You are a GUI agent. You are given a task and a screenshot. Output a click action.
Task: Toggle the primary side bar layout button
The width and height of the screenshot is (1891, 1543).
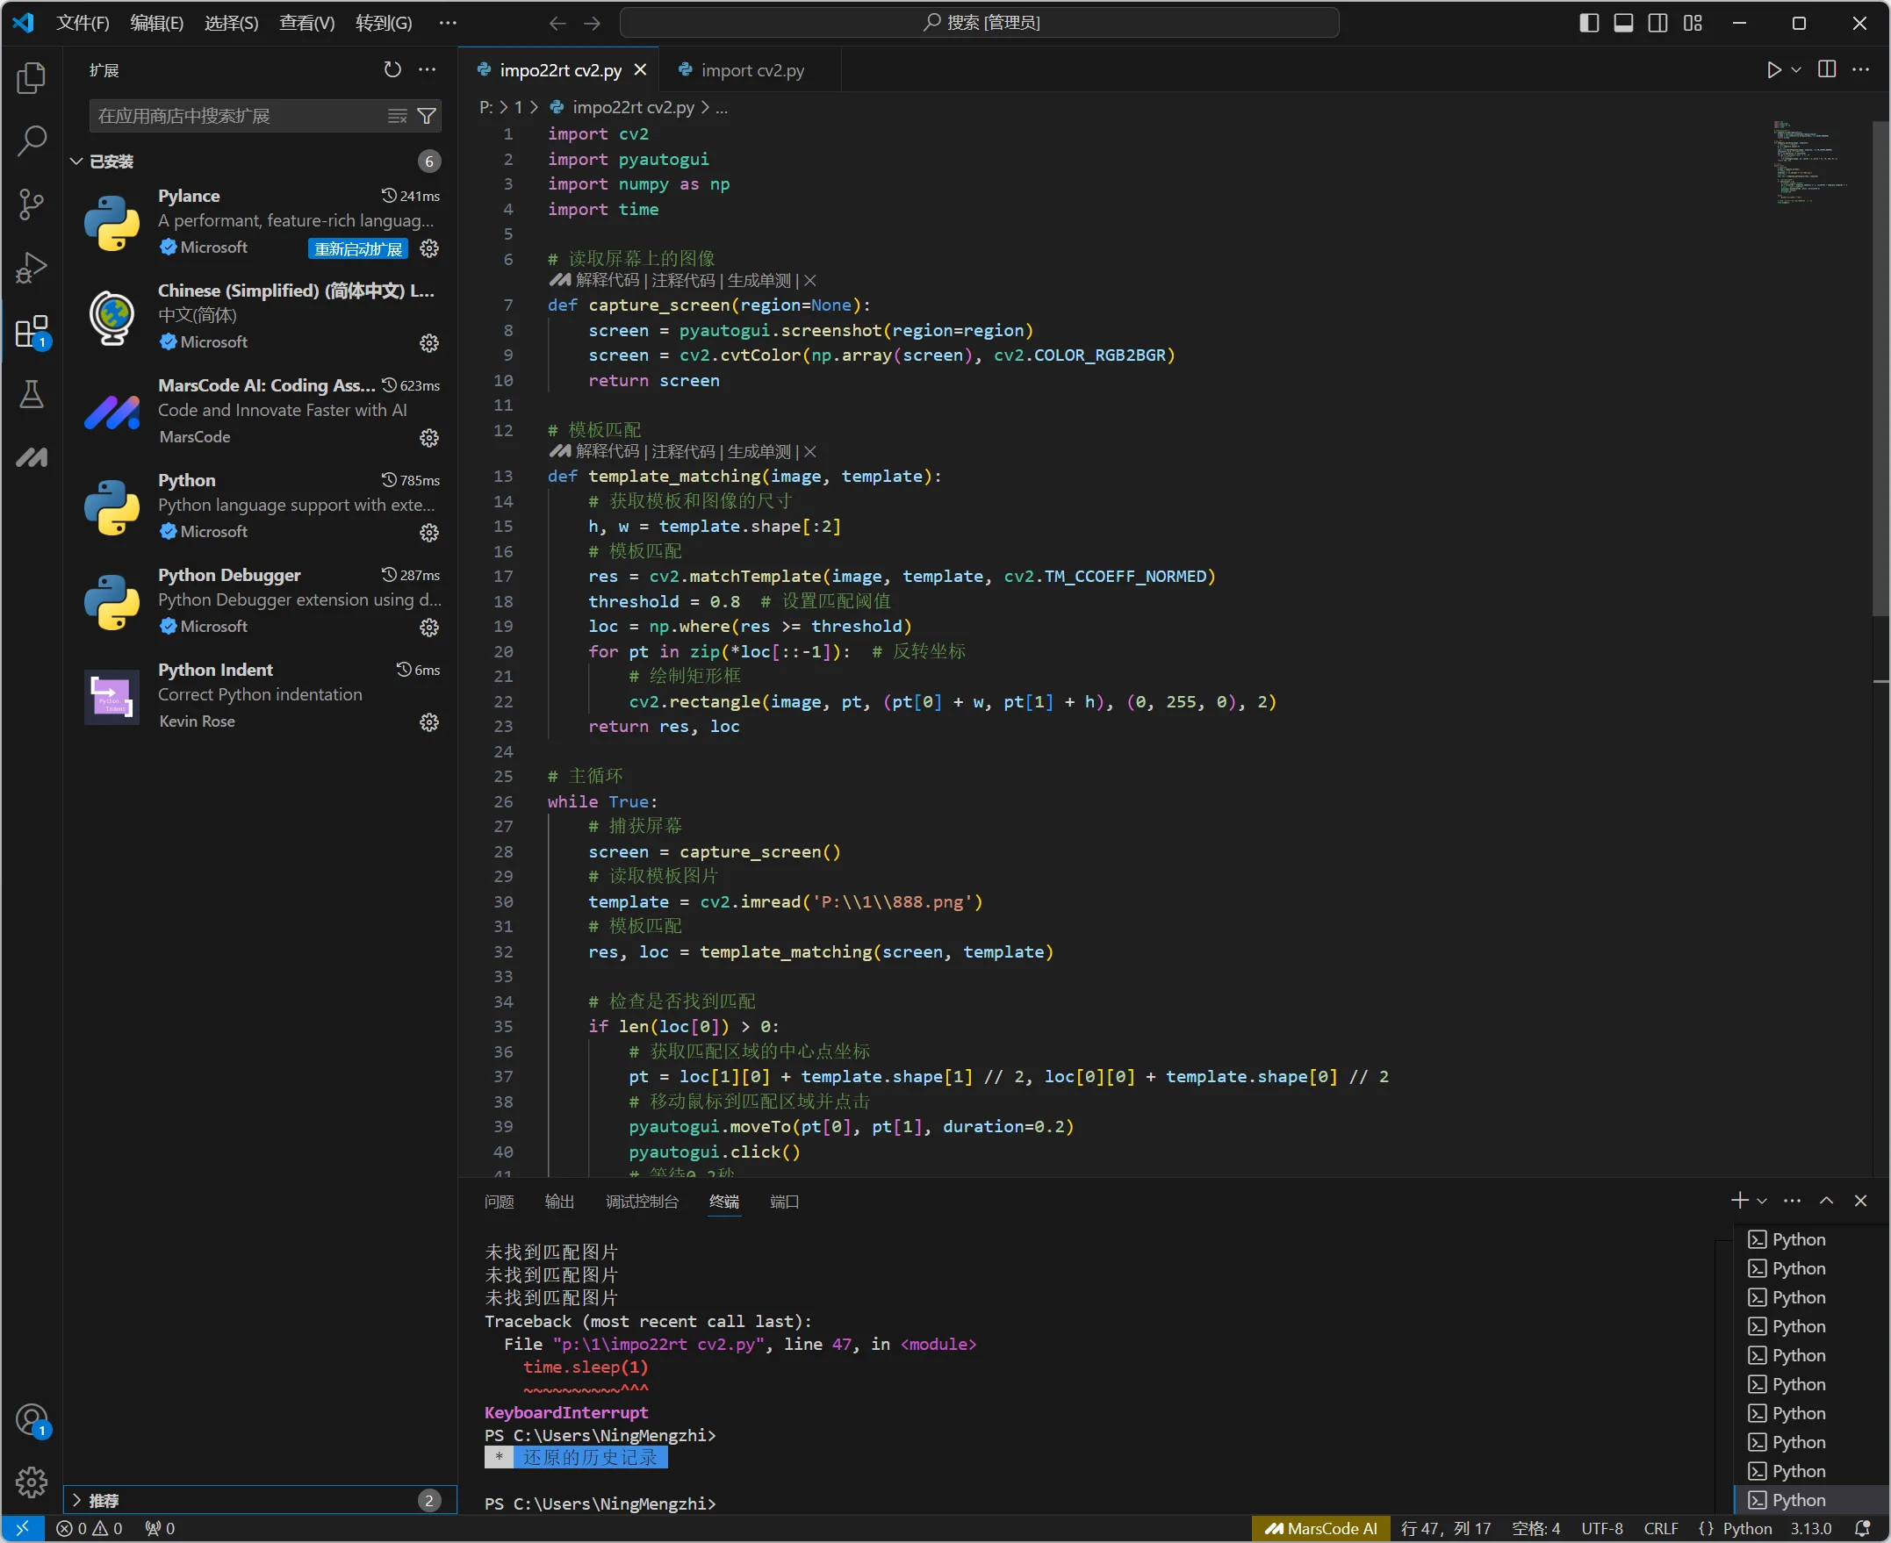point(1589,23)
